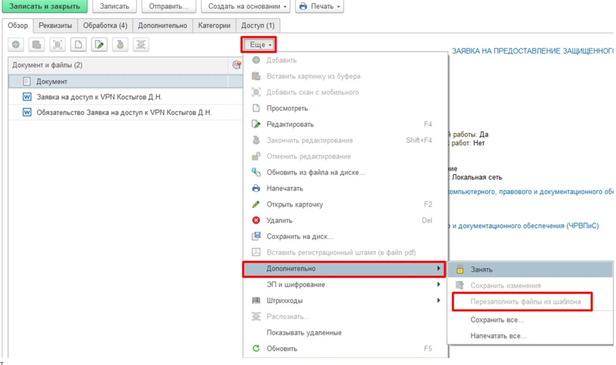Image resolution: width=616 pixels, height=365 pixels.
Task: Click the green Add file toolbar icon
Action: pos(16,45)
